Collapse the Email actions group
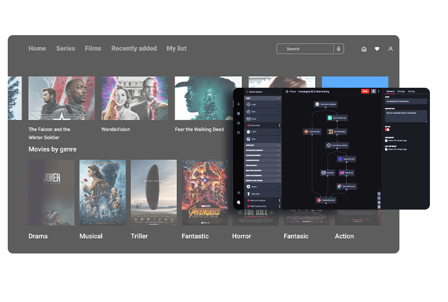Viewport: 448px width, 302px height. pyautogui.click(x=262, y=119)
